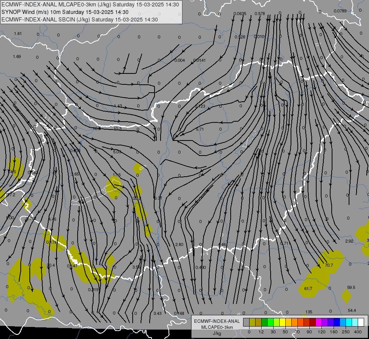Image resolution: width=369 pixels, height=339 pixels.
Task: Click the map value 0.578
Action: (x=260, y=14)
